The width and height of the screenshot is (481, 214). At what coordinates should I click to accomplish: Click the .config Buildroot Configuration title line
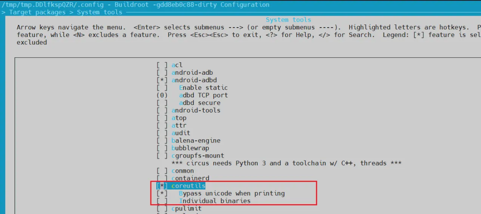point(135,5)
